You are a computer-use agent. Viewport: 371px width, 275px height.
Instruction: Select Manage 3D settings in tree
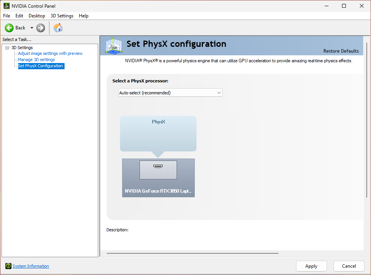(36, 60)
